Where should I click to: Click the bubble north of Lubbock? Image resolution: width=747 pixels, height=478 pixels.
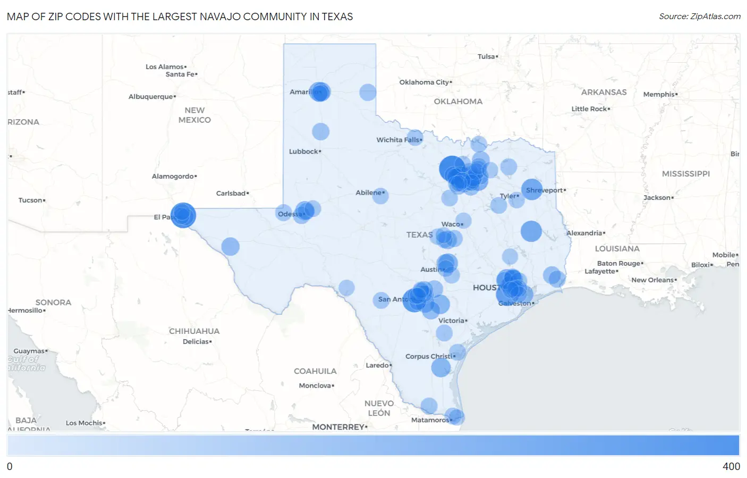(x=320, y=131)
